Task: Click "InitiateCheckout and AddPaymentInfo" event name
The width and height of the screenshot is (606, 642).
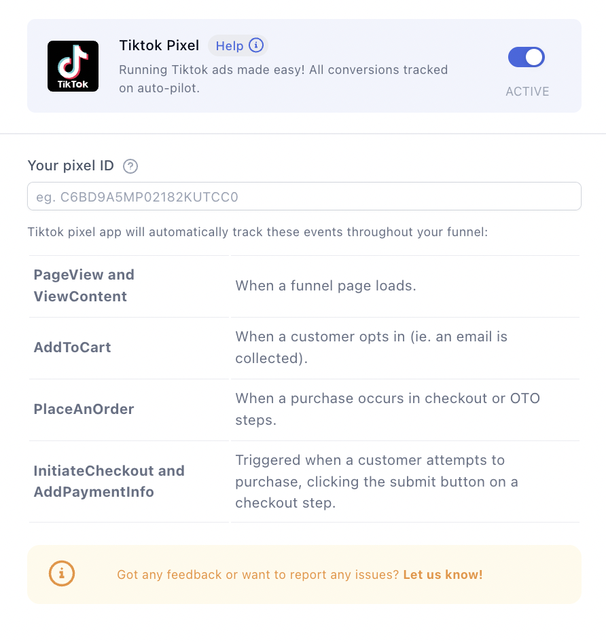Action: 109,481
